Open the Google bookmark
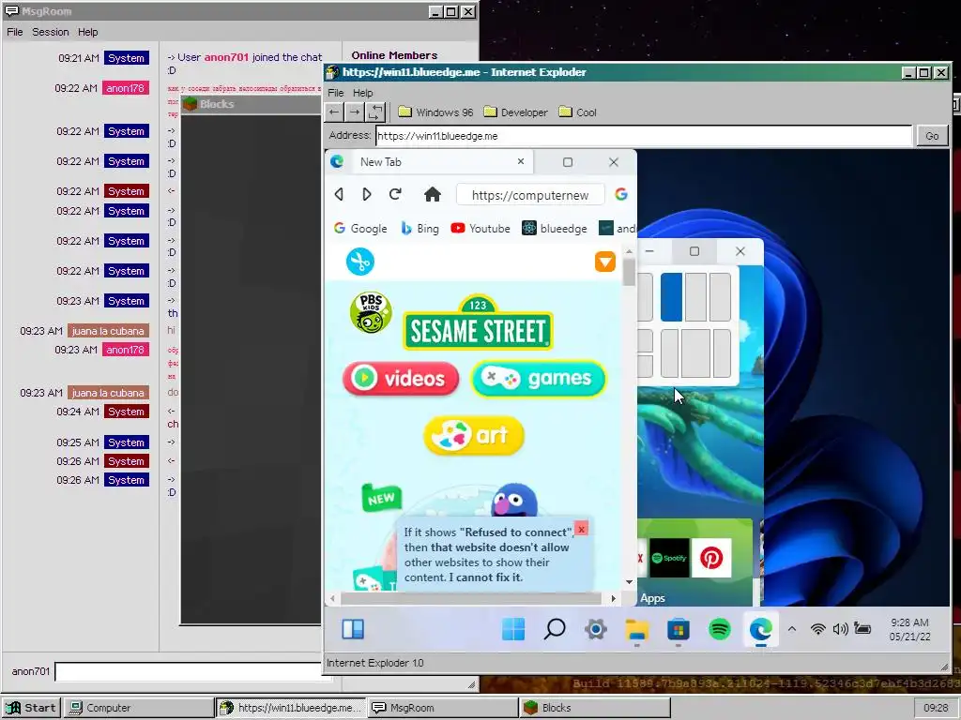This screenshot has width=961, height=720. [360, 229]
